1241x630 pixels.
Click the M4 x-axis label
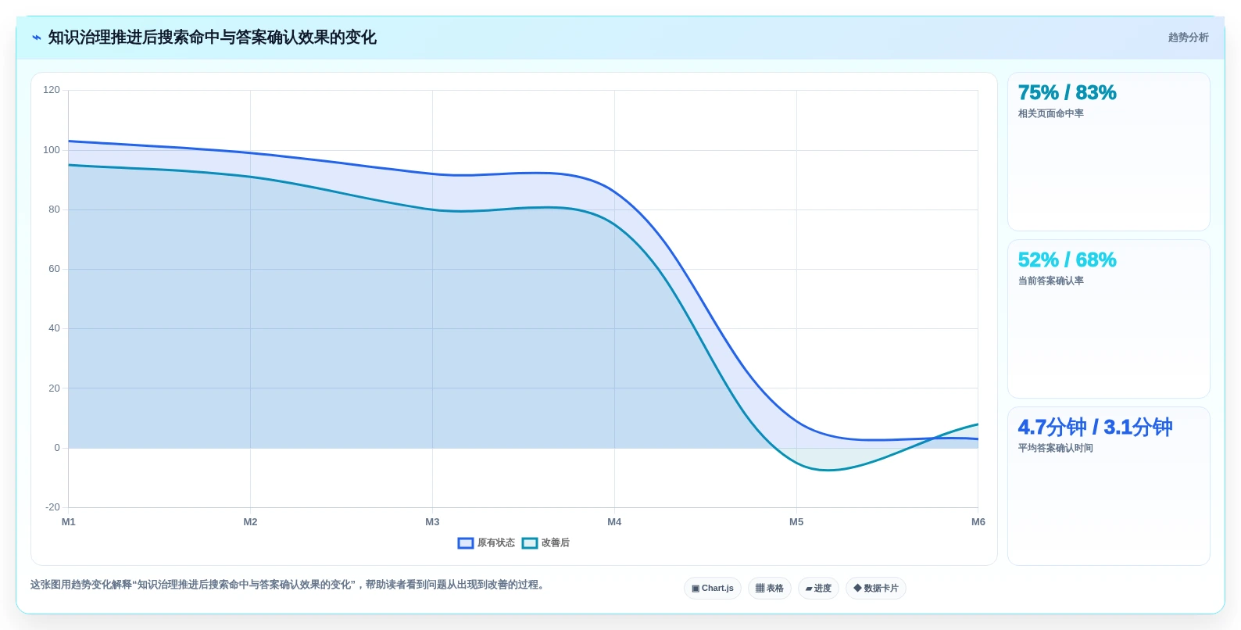click(x=614, y=522)
